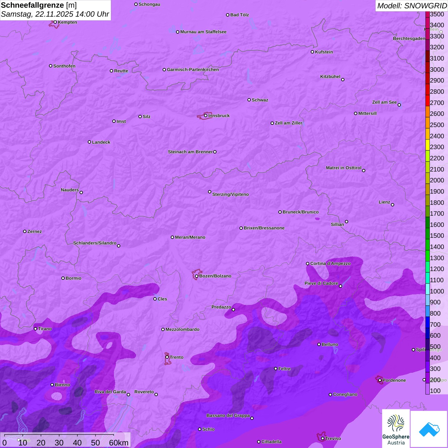
Task: Click the date Samstag, 22.11.2025 14:00 Uhr
Action: point(55,14)
